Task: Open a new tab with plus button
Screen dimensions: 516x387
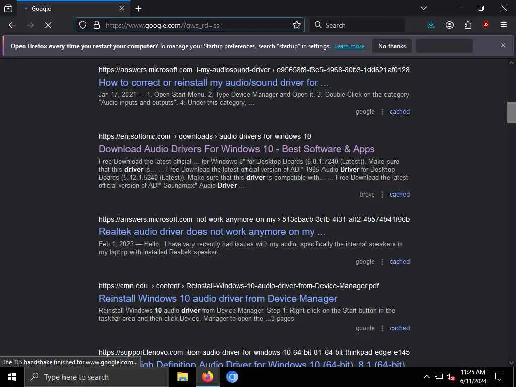Action: 138,9
